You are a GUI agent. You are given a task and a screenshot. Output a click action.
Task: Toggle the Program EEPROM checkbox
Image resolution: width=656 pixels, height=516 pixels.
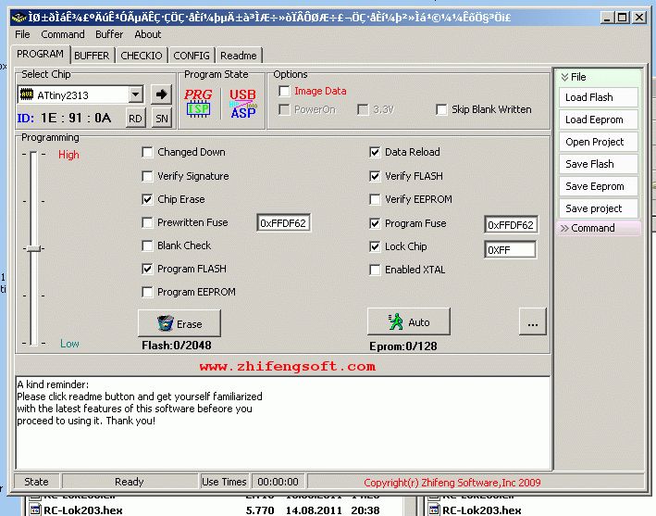click(x=147, y=292)
